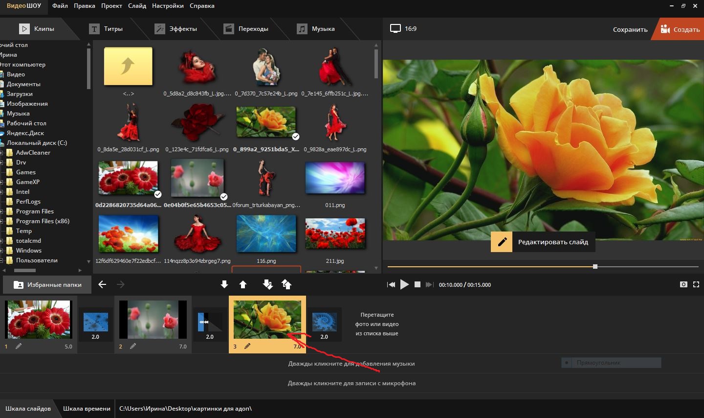
Task: Toggle checkmark on orange rose thumbnail
Action: pyautogui.click(x=296, y=137)
